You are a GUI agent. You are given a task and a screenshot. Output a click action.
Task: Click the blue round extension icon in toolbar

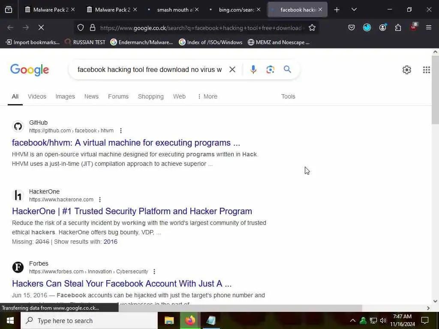tap(367, 27)
